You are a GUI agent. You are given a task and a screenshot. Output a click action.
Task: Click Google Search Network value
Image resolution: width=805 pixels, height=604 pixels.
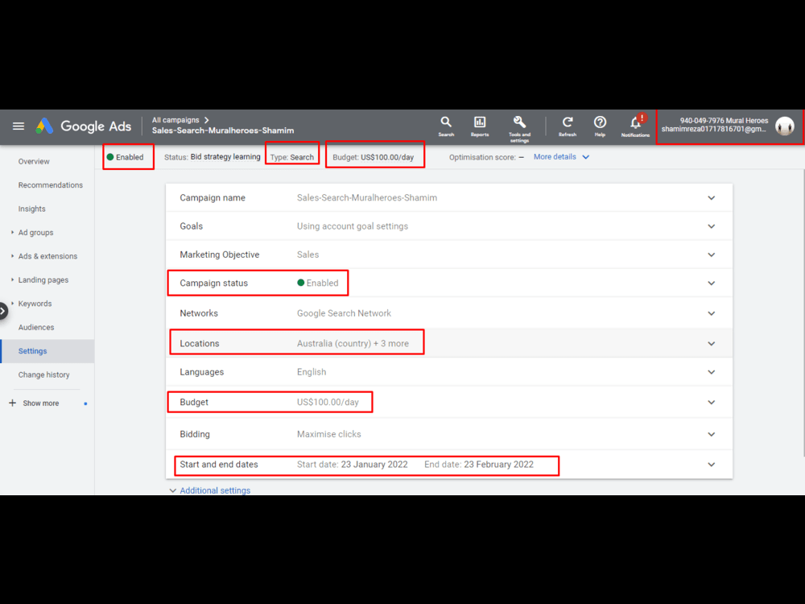(344, 313)
